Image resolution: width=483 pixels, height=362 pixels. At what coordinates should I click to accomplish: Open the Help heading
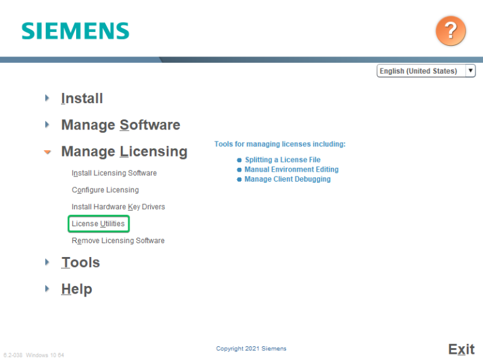[77, 289]
